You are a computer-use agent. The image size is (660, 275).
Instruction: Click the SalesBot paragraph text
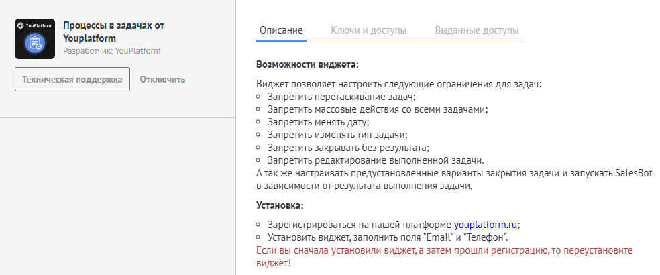(455, 180)
